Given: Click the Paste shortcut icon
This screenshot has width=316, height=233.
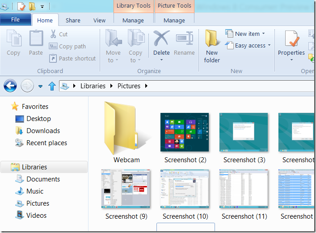Looking at the screenshot, I should point(53,58).
